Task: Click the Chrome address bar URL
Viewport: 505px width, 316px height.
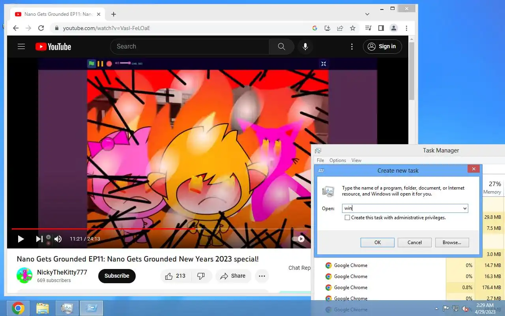Action: (x=107, y=28)
